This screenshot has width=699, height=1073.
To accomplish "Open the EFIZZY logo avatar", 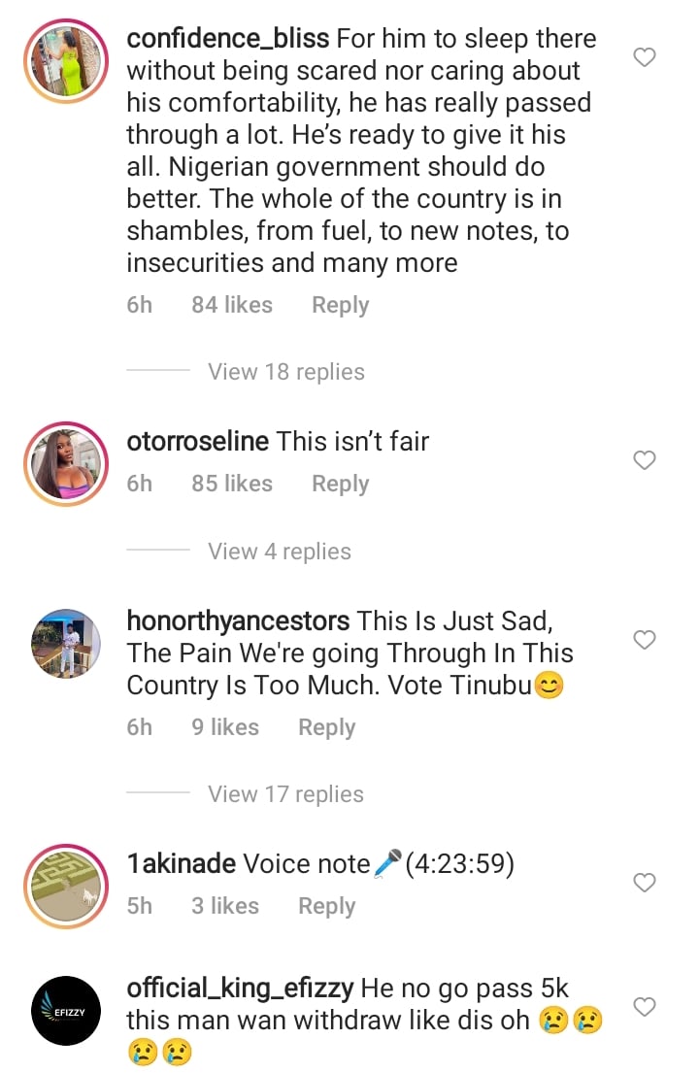I will point(66,1010).
